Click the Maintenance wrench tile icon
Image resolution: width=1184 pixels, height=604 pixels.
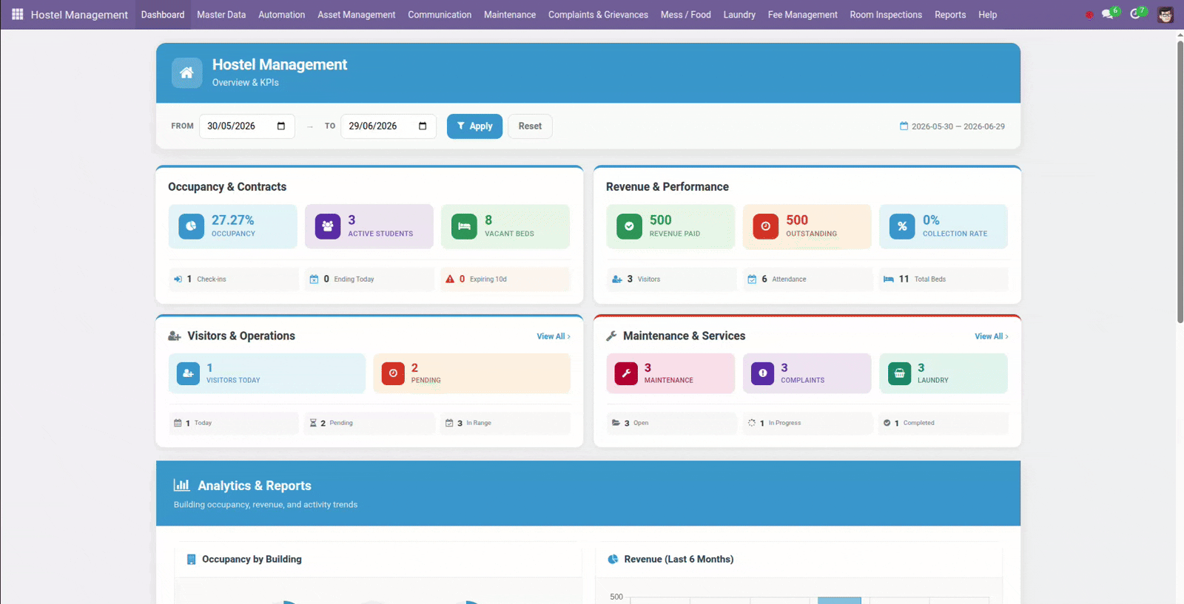pos(626,373)
